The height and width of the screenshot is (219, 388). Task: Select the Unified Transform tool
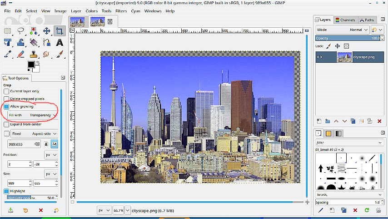point(7,43)
